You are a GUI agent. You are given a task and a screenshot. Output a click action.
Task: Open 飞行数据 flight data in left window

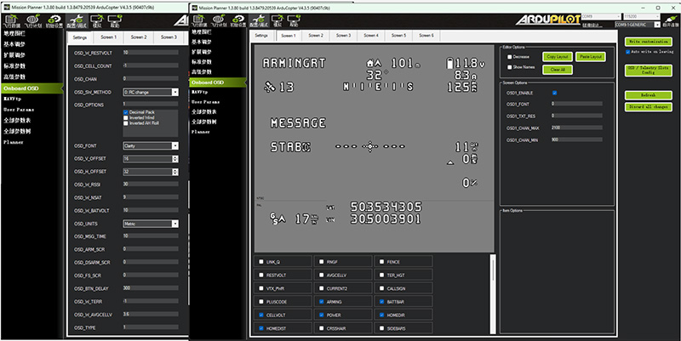[x=13, y=21]
